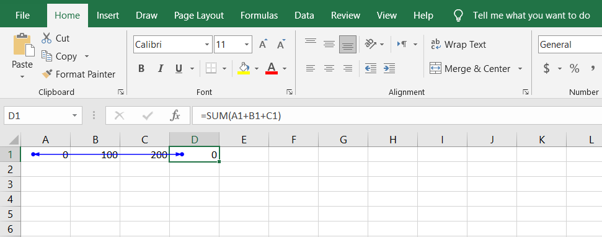The width and height of the screenshot is (602, 237).
Task: Click the Tell me what you want box
Action: point(531,16)
